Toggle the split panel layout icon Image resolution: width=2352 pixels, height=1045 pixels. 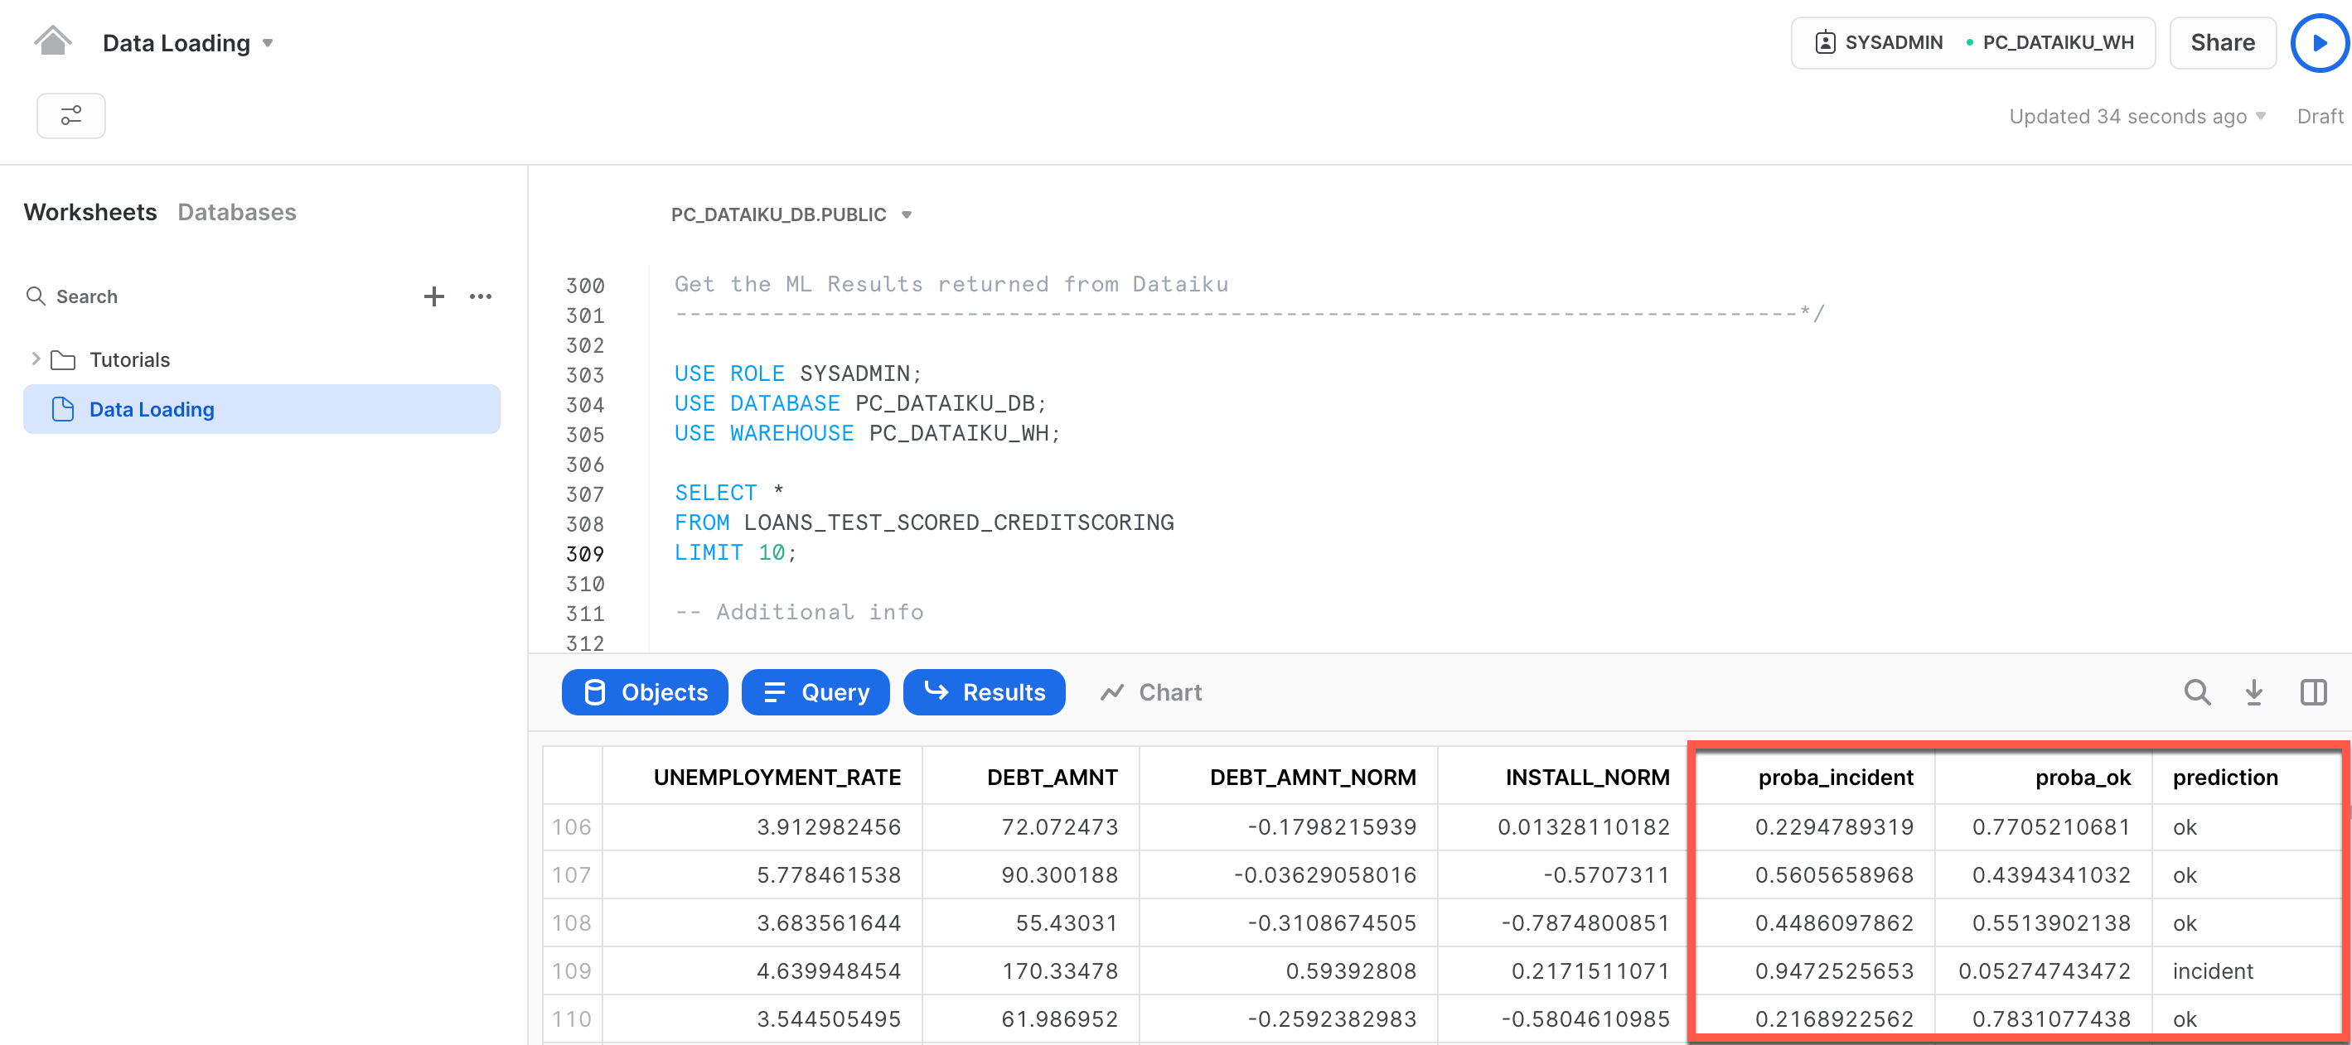(x=2313, y=693)
